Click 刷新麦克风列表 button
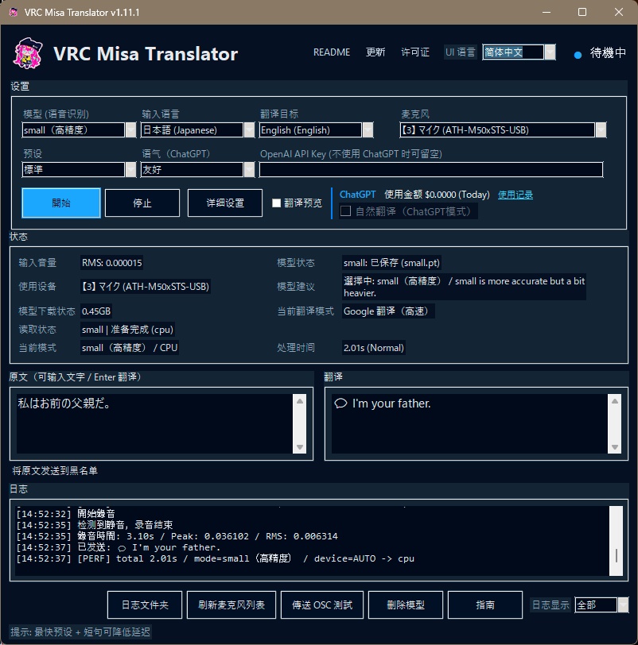 231,604
